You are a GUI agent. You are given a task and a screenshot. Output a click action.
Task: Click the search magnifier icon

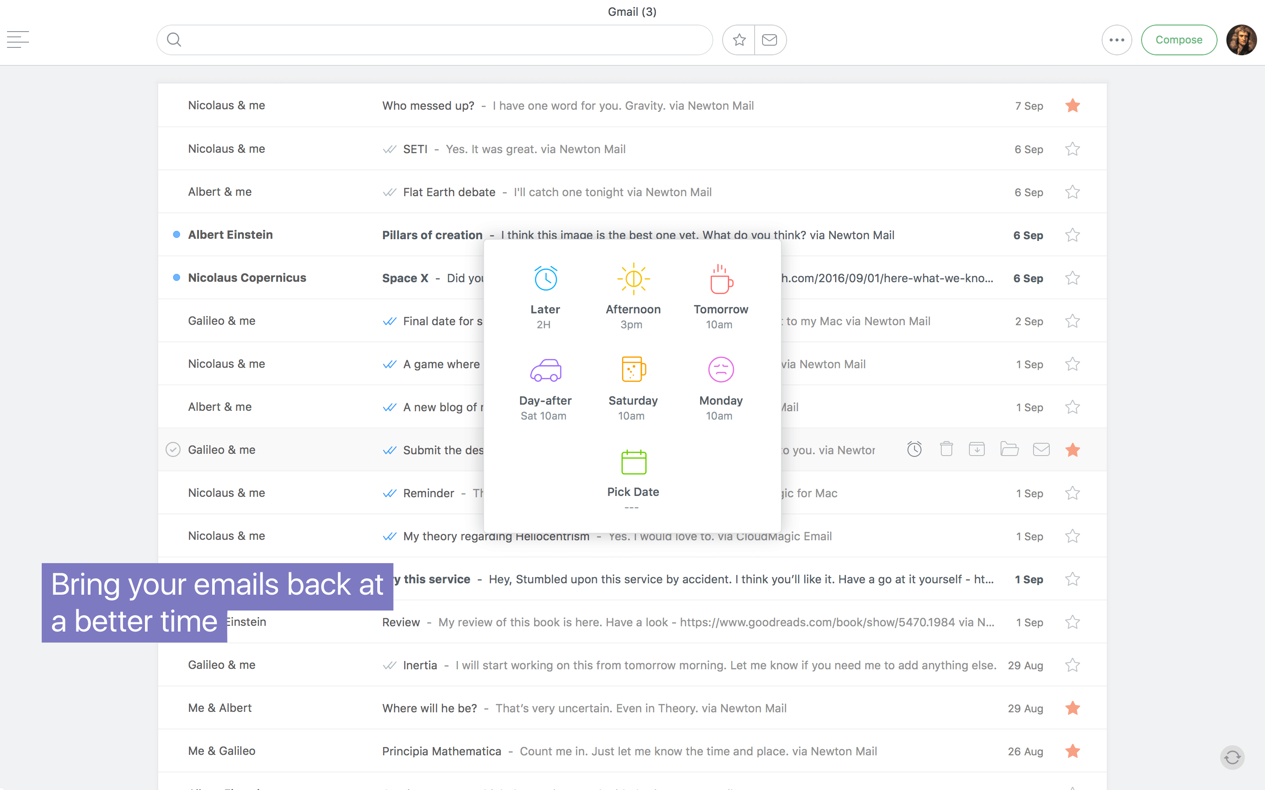[174, 39]
